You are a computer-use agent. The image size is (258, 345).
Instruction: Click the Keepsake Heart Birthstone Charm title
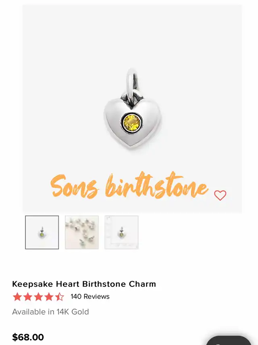click(x=84, y=284)
